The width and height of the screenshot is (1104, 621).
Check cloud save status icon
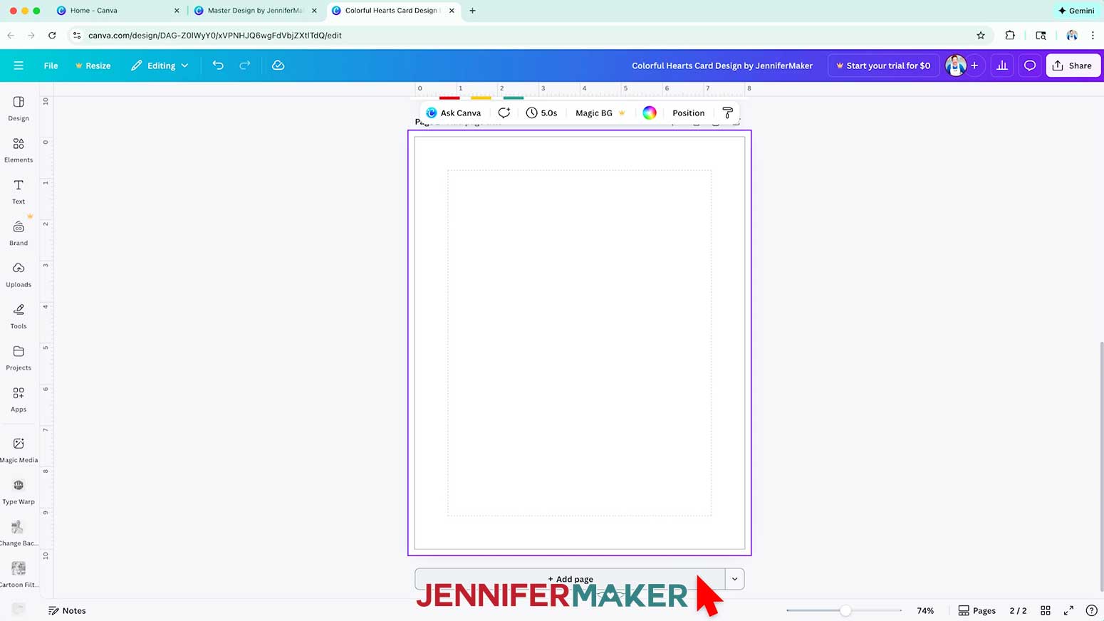click(x=278, y=66)
